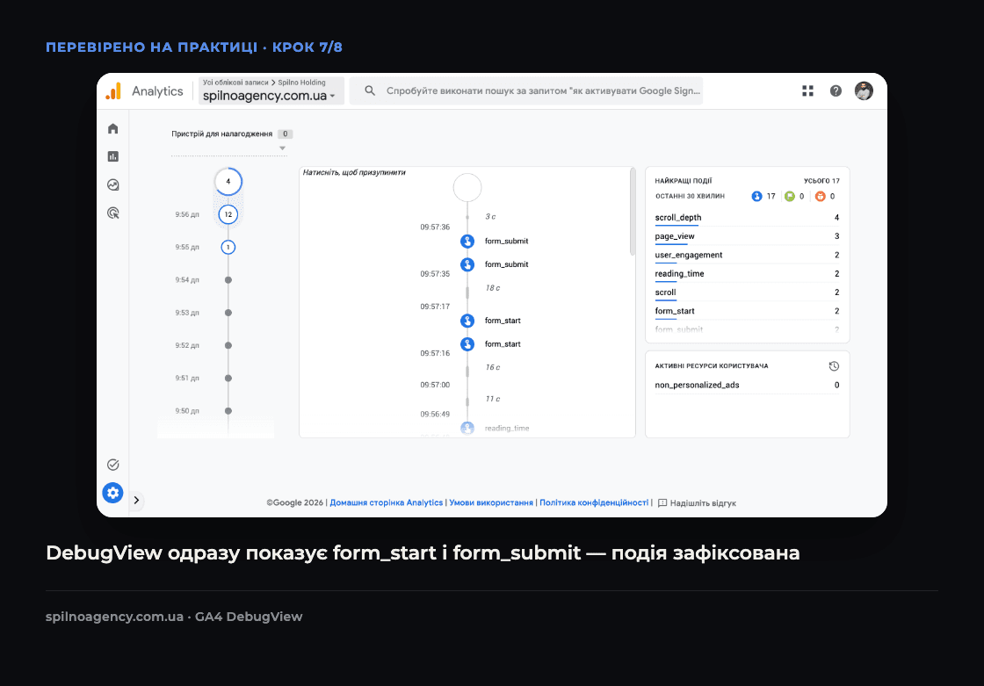Open the help question mark icon
Viewport: 984px width, 686px height.
[x=836, y=91]
